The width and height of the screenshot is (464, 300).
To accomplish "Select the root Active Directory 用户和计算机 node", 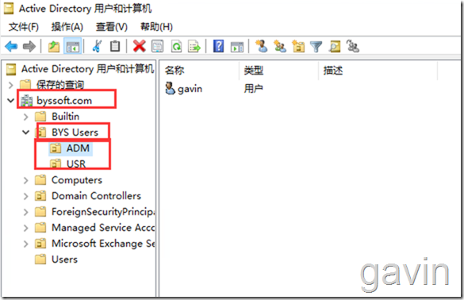I will [87, 69].
